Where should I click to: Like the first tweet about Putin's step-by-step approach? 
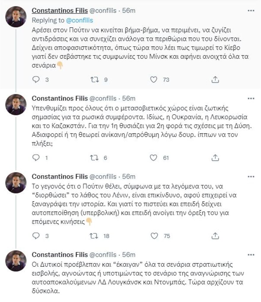[x=153, y=80]
